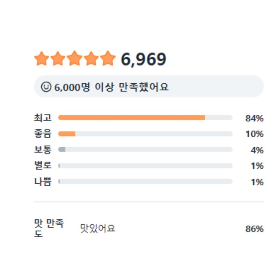Click the 10% percentage for 좋음

pyautogui.click(x=254, y=134)
